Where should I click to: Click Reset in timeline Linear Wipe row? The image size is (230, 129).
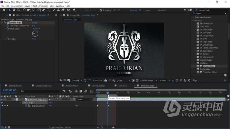coord(51,103)
